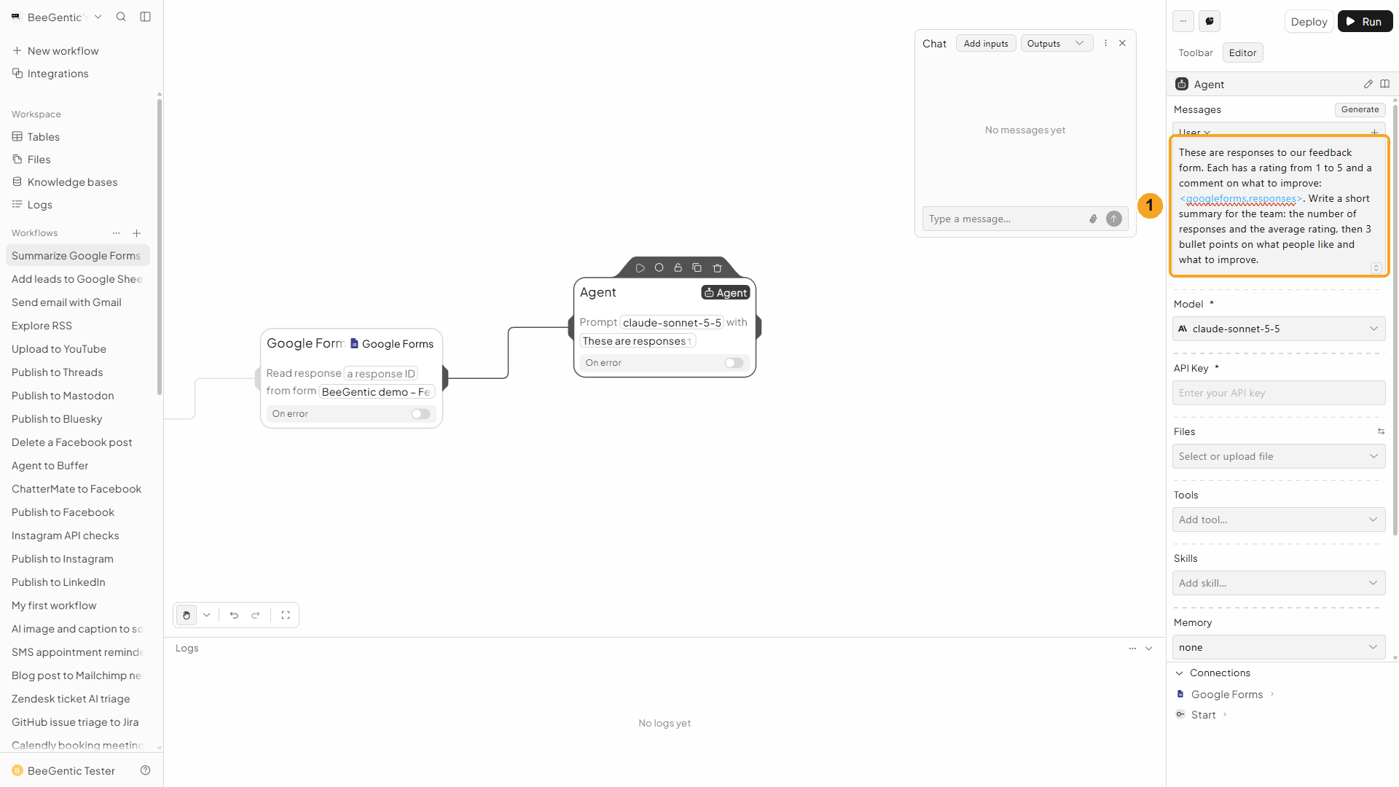The width and height of the screenshot is (1399, 787).
Task: Click the API Key input field
Action: tap(1279, 393)
